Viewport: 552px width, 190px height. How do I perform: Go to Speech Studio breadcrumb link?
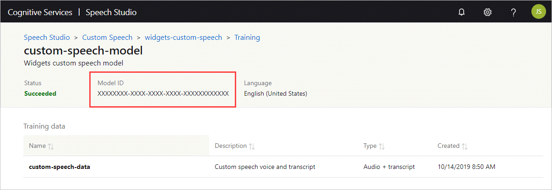(47, 38)
